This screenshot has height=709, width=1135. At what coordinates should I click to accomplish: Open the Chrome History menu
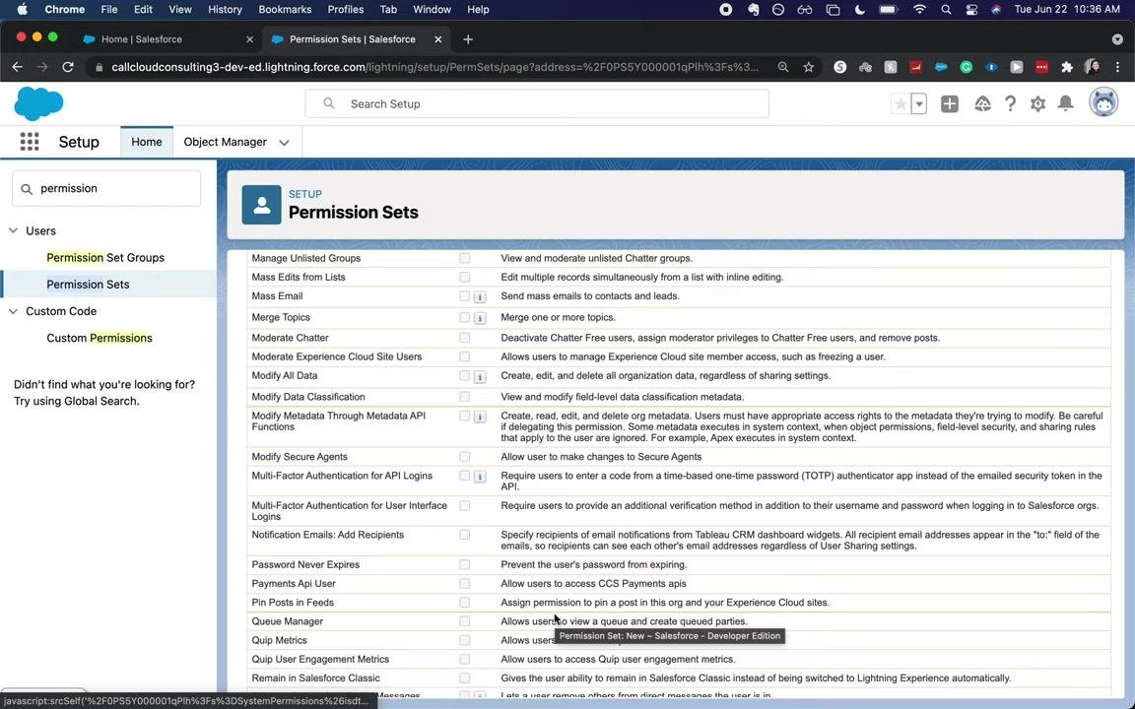pos(225,10)
